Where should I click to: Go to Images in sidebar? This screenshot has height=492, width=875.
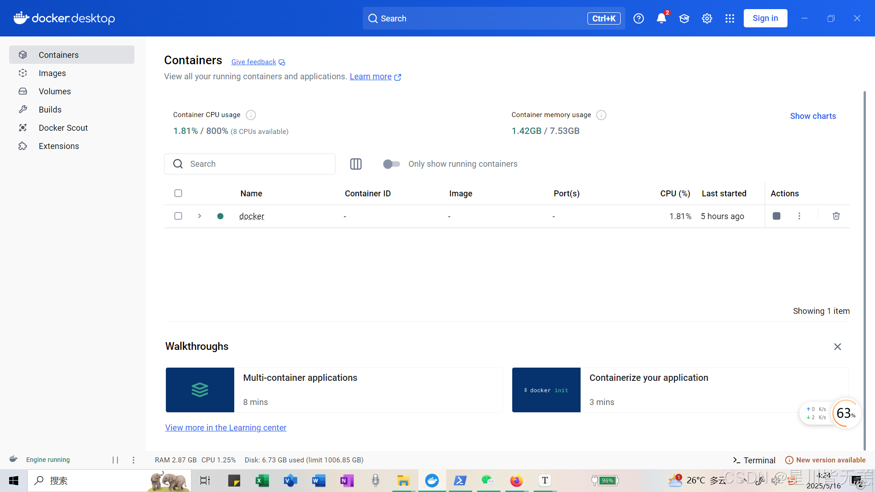(x=52, y=73)
